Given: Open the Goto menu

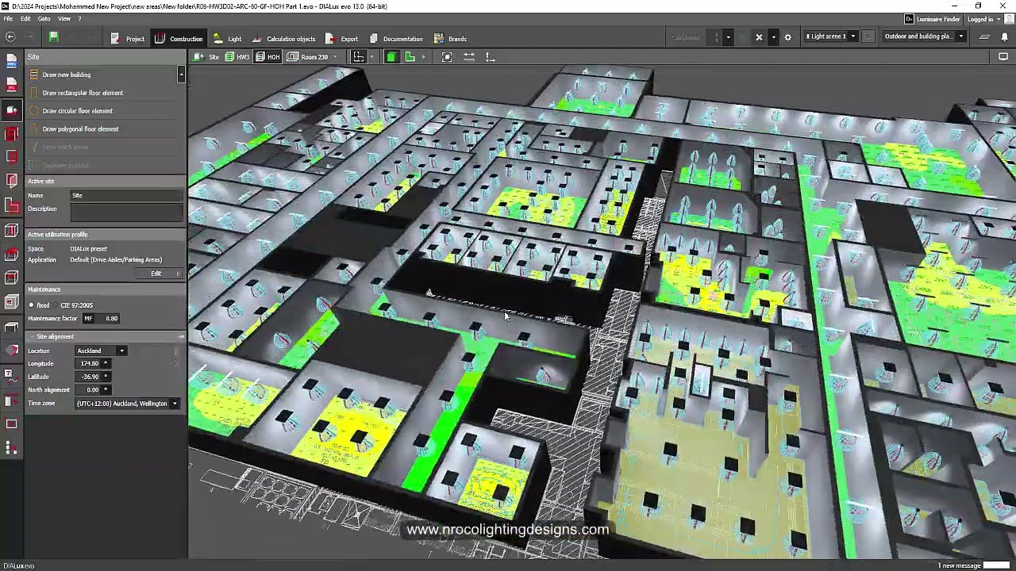Looking at the screenshot, I should click(44, 18).
